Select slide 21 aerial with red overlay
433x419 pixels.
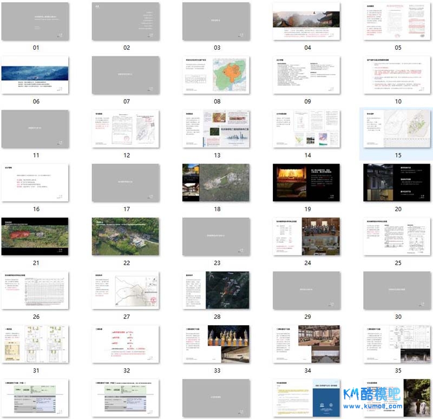36,237
